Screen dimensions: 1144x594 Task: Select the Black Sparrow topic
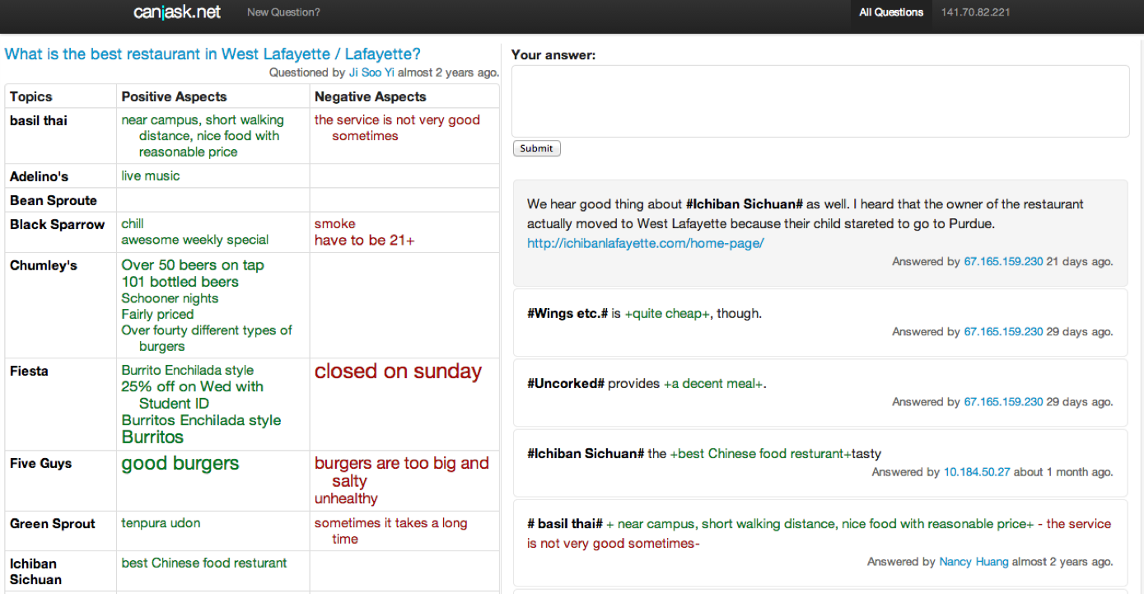[58, 224]
